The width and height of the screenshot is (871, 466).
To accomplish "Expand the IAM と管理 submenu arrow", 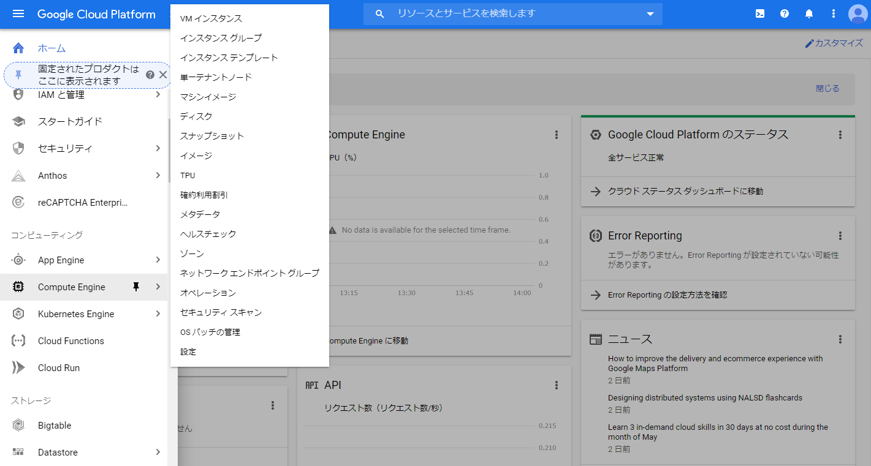I will pos(158,95).
